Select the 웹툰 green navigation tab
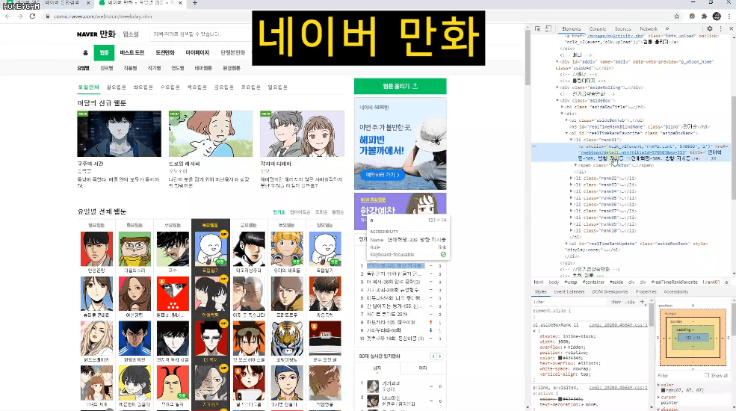 tap(104, 52)
